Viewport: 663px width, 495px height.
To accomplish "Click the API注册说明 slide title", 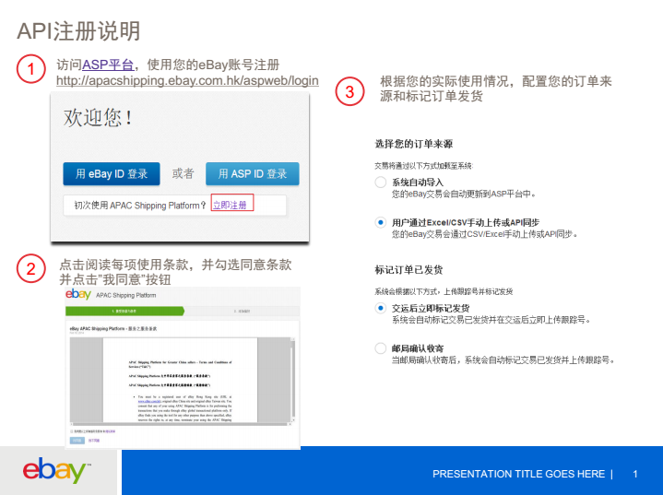I will click(x=78, y=30).
